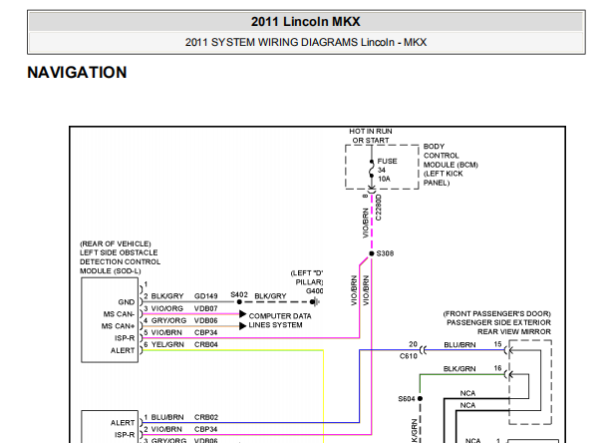Select the S308 splice dot
Viewport: 603px width, 443px height.
372,253
